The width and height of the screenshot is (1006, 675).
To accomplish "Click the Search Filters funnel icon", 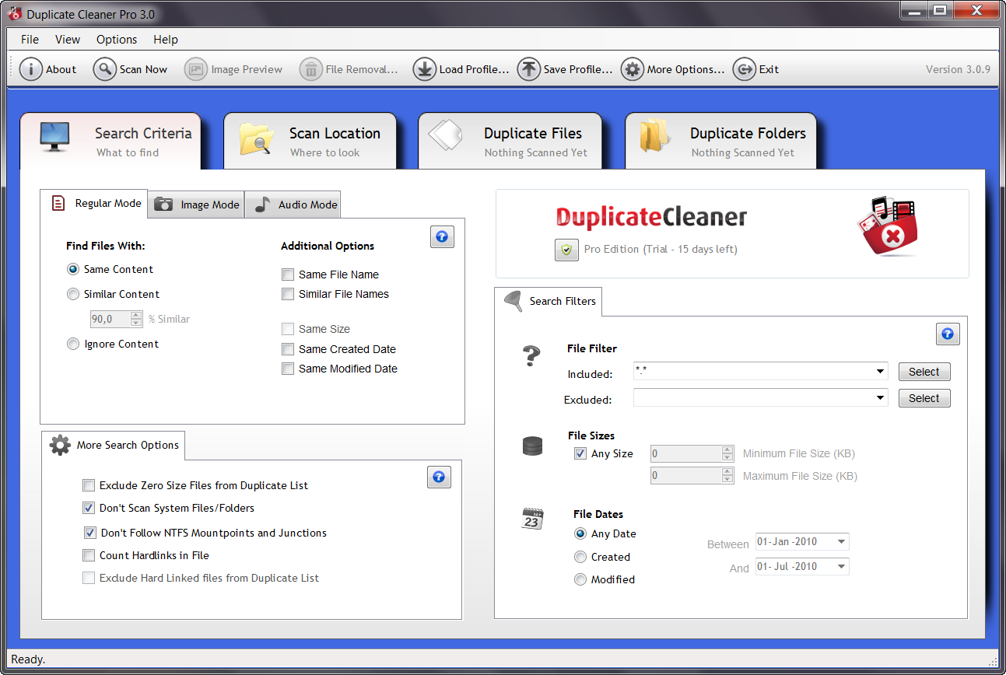I will coord(514,301).
